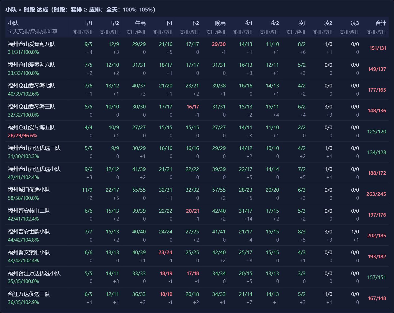Click total 148/136 for 爱琴海三队
The image size is (394, 313).
point(377,111)
